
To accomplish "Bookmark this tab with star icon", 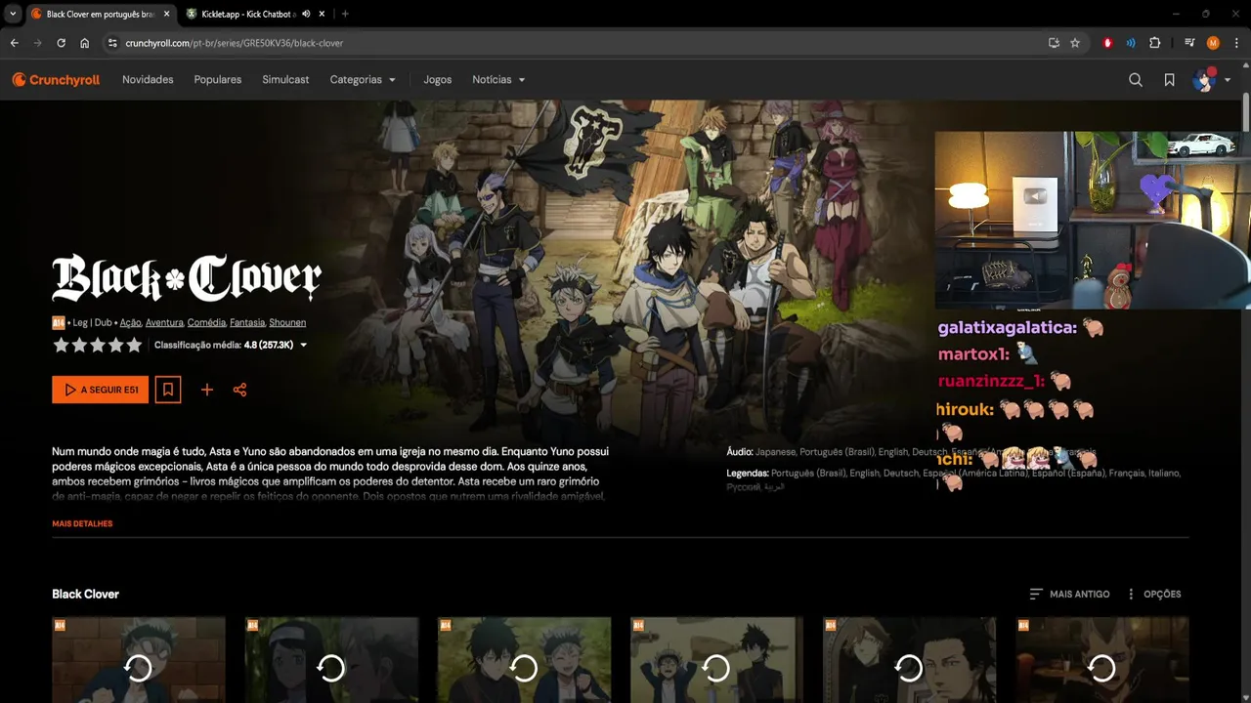I will coord(1075,43).
